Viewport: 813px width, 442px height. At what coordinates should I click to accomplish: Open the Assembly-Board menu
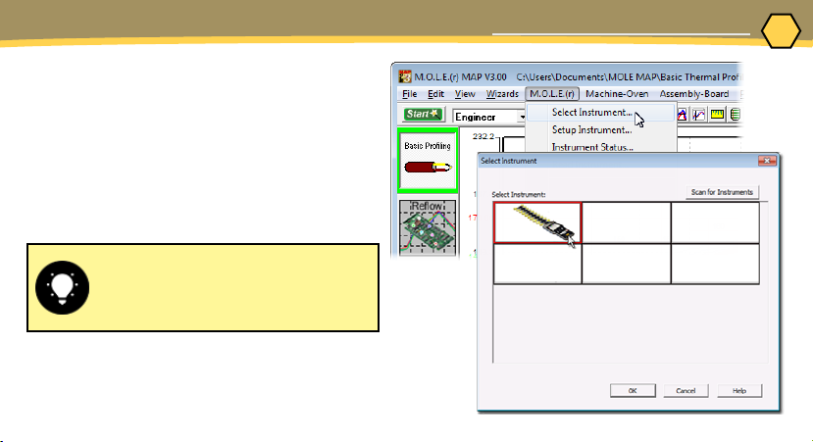pyautogui.click(x=693, y=94)
